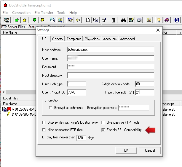The image size is (182, 167).
Task: Switch to the Templates tab
Action: 74,39
